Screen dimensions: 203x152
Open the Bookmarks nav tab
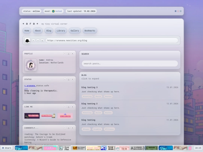(x=90, y=31)
